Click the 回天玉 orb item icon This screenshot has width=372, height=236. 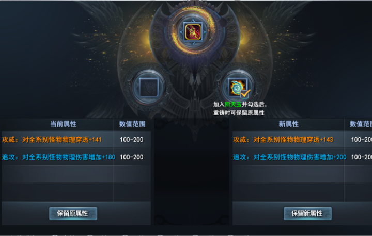point(238,88)
